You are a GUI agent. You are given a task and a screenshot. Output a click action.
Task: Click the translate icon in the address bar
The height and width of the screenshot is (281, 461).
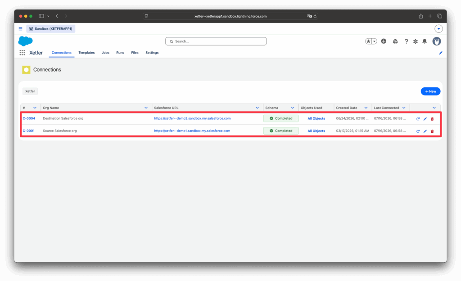pos(309,17)
